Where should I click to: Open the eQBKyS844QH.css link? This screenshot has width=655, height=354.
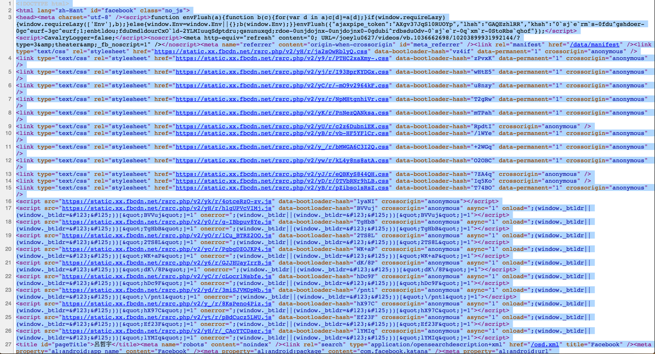(282, 174)
